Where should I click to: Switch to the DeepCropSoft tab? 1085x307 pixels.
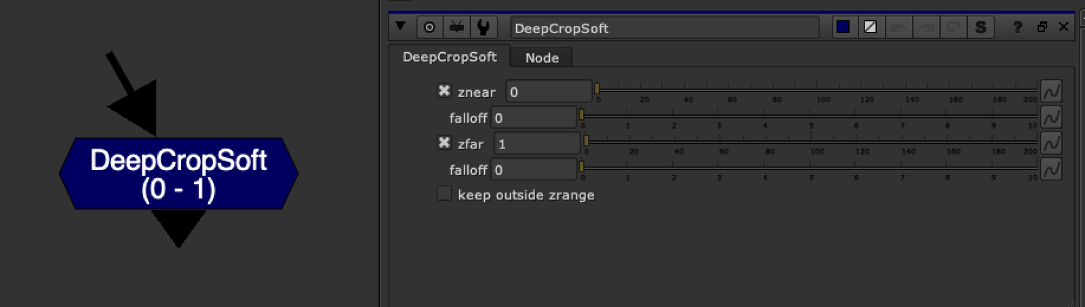(x=450, y=57)
